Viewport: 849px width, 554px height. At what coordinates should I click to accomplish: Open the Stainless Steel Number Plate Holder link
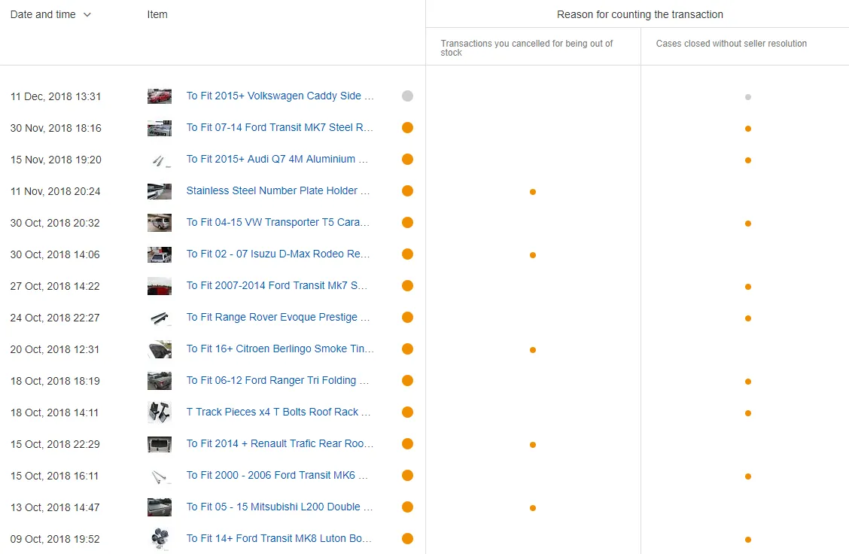tap(278, 190)
